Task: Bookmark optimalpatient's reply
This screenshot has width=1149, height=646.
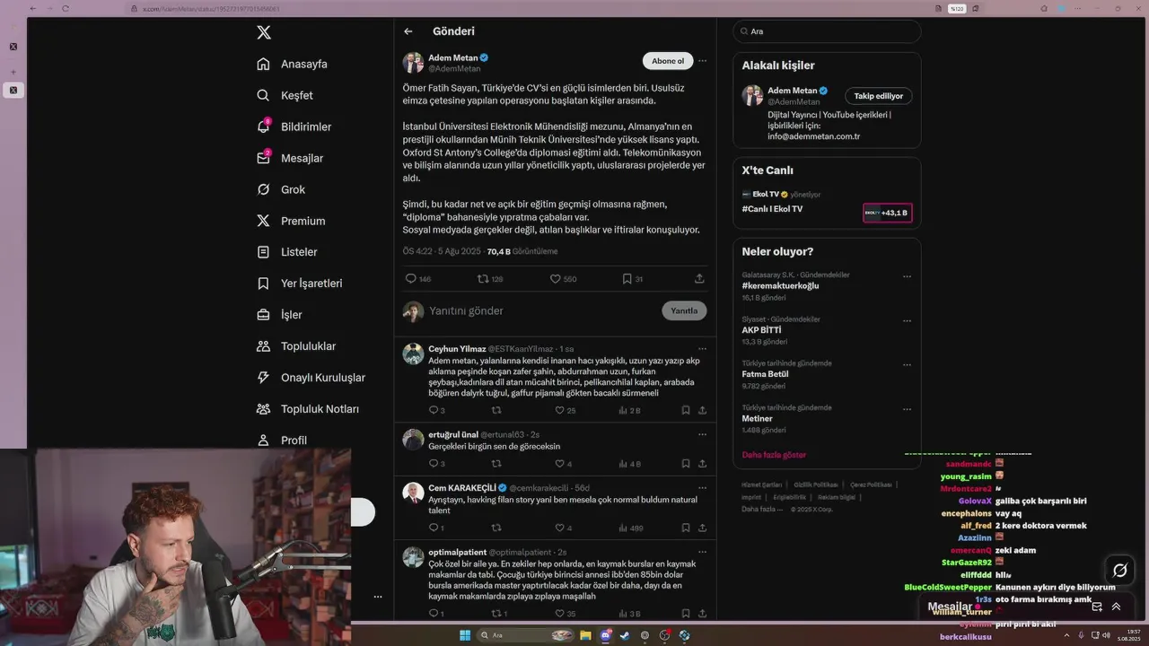Action: click(x=685, y=614)
